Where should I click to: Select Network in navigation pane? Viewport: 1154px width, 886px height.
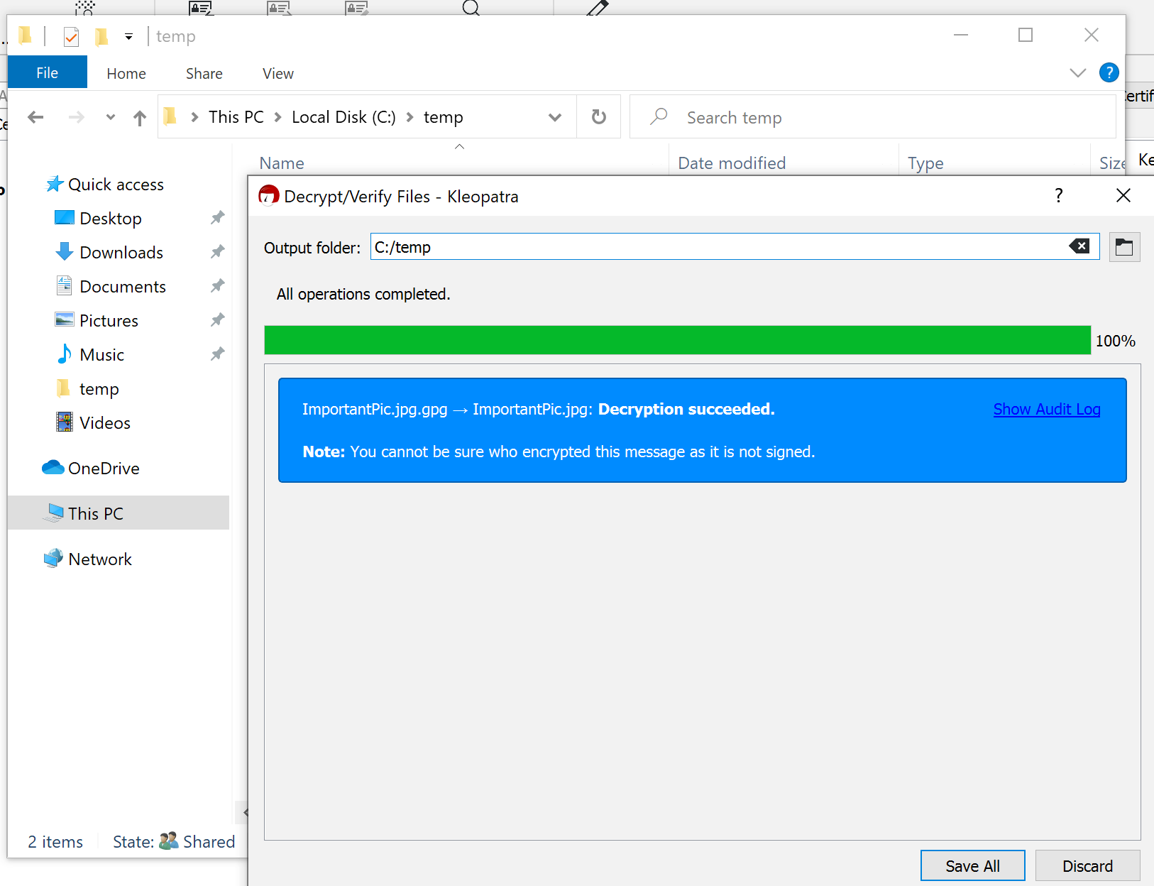coord(87,559)
